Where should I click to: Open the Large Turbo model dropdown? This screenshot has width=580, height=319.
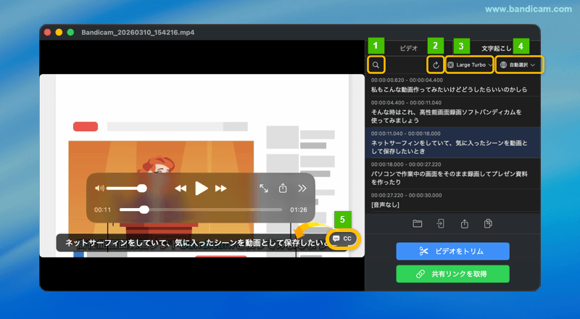coord(470,65)
